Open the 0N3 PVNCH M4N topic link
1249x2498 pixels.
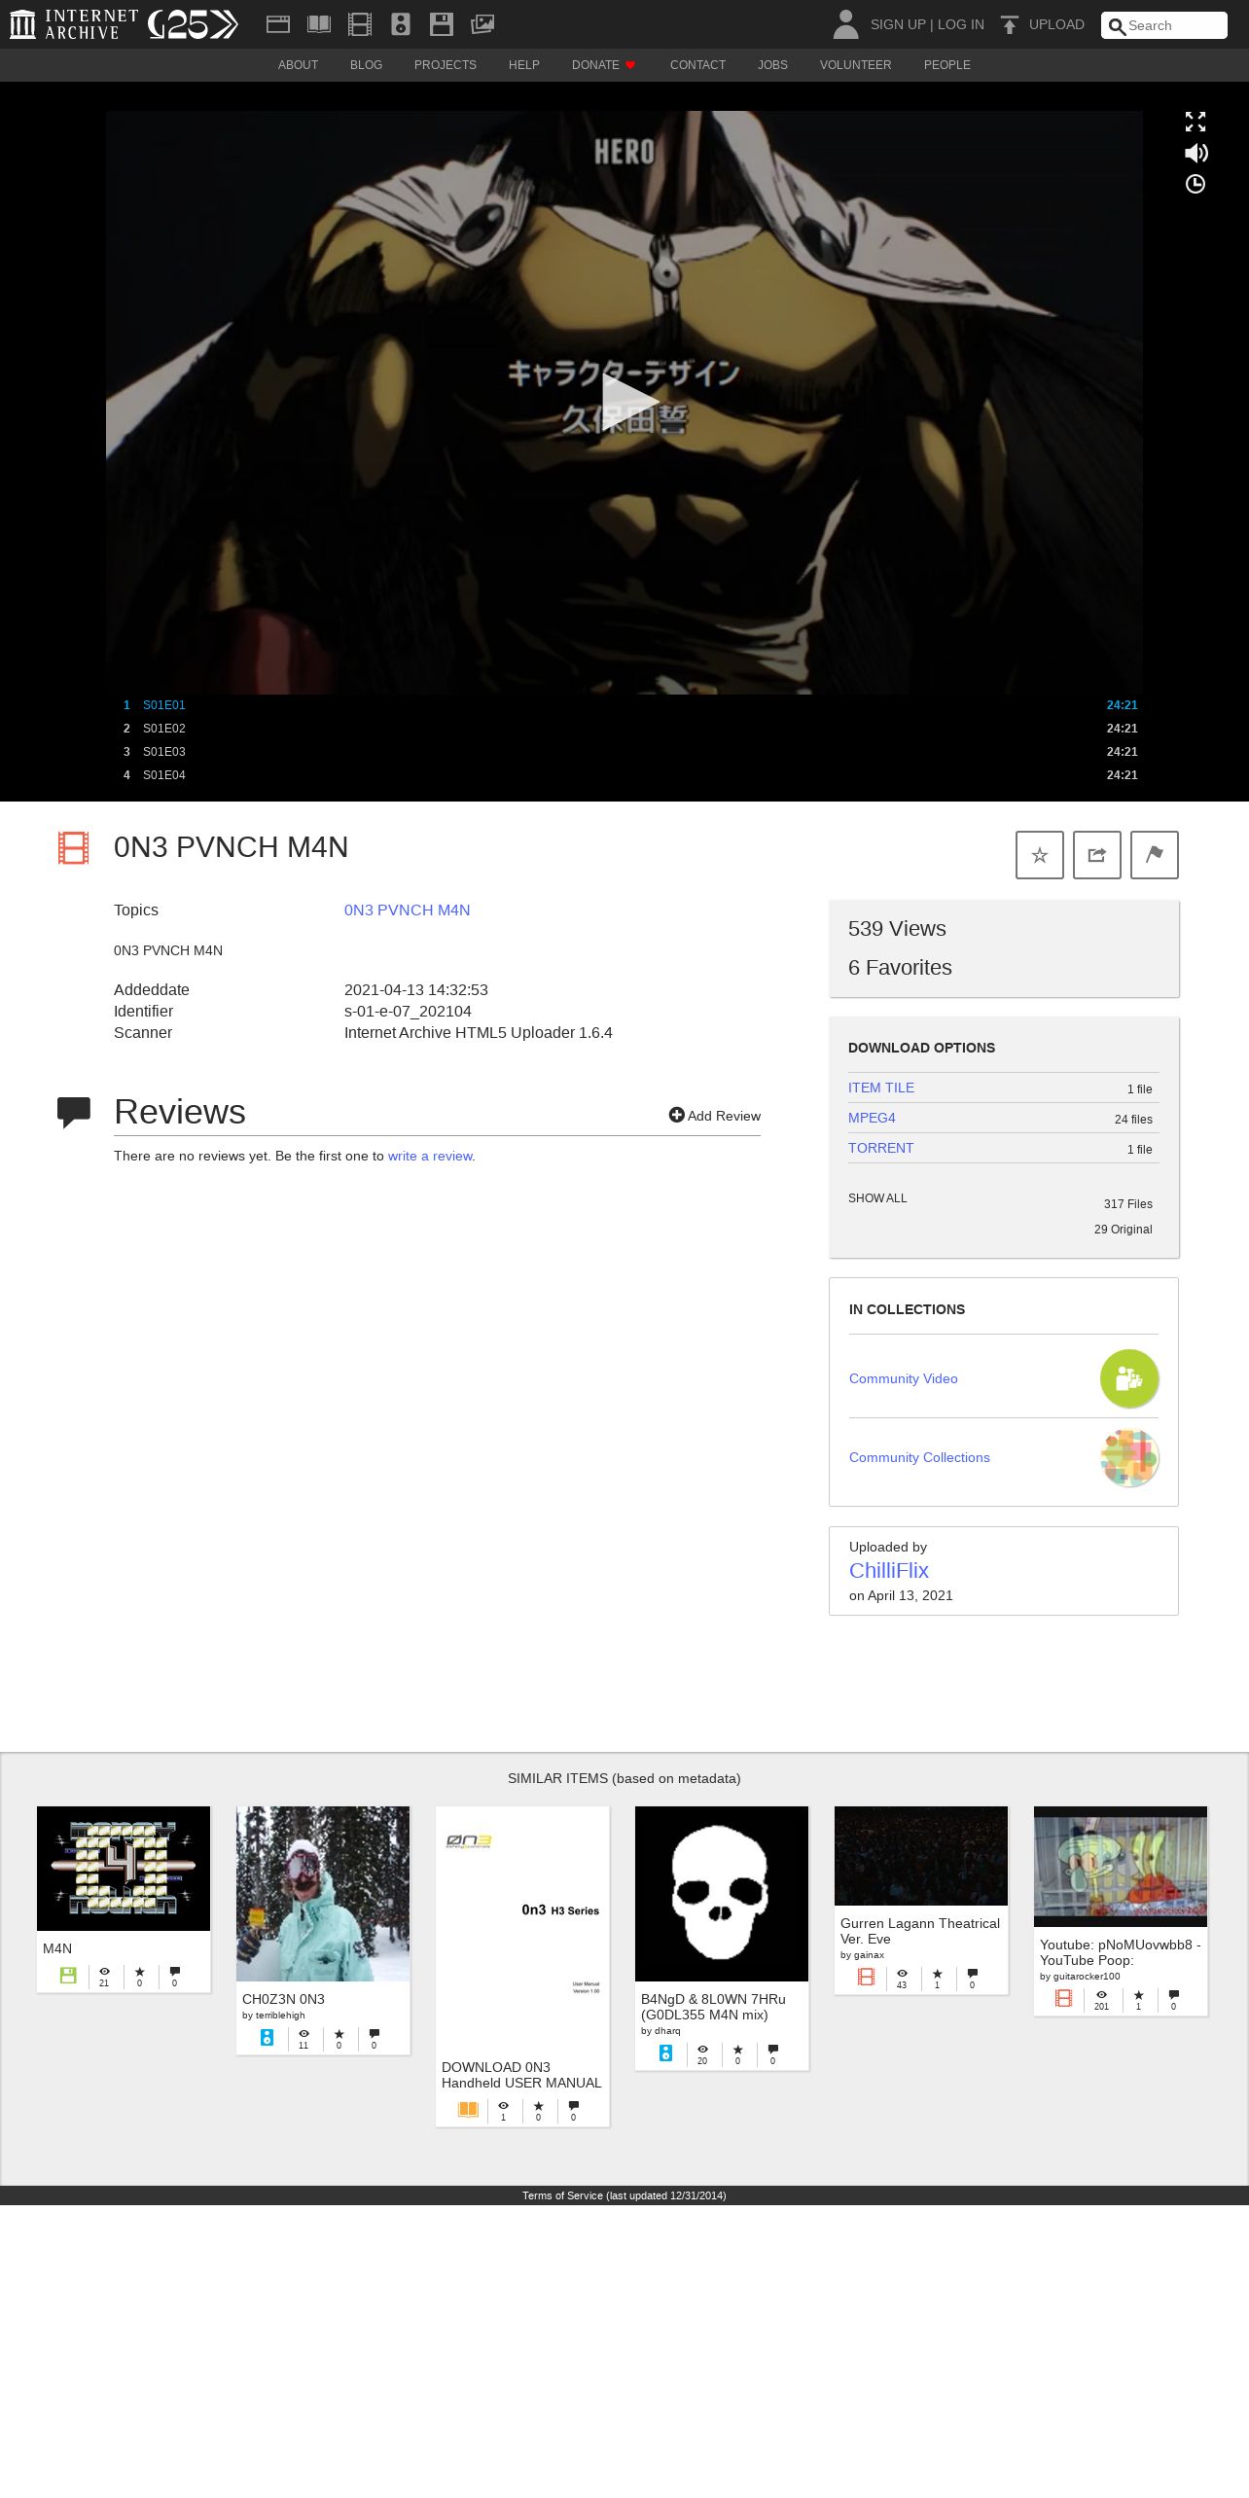[407, 910]
